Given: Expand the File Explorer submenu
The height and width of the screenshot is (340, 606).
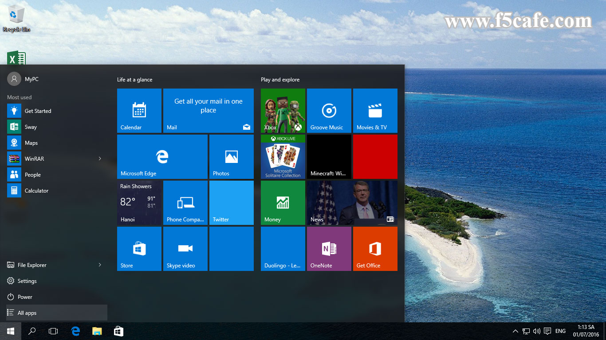Looking at the screenshot, I should tap(100, 265).
